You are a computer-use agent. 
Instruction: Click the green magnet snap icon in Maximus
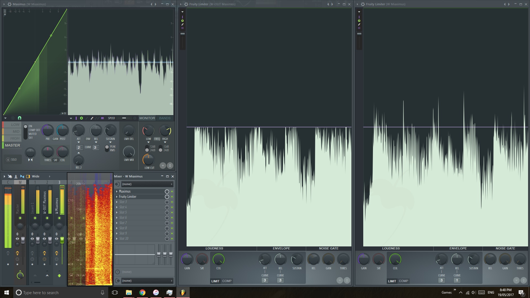tap(20, 118)
